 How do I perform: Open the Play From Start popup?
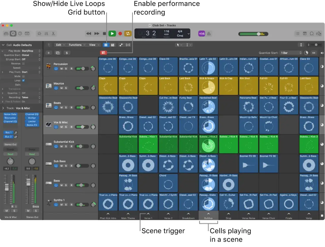point(31,72)
